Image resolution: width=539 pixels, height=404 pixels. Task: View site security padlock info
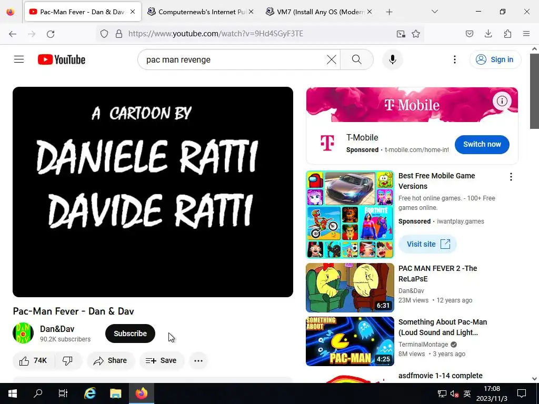click(x=119, y=34)
